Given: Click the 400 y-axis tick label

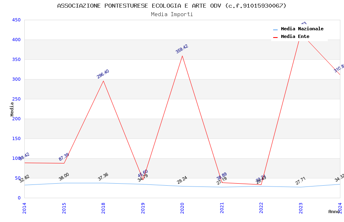Looking at the screenshot, I should coord(16,40).
